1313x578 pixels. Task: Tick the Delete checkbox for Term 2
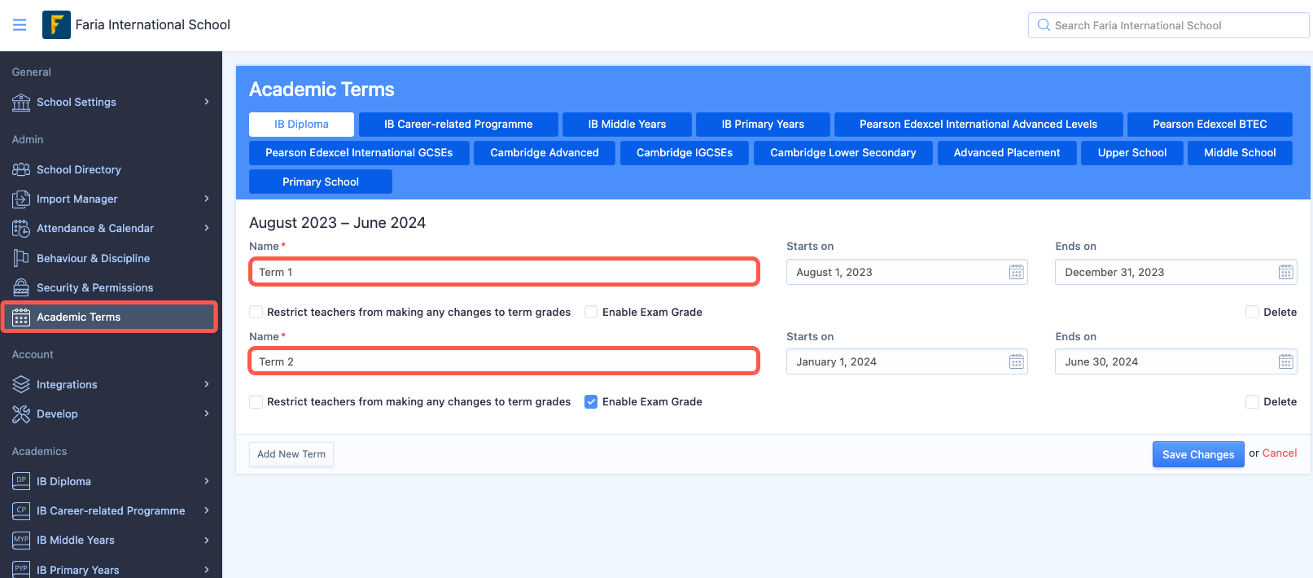(x=1252, y=401)
